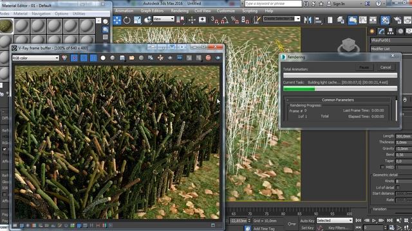Open the Graph Editors menu
The height and width of the screenshot is (231, 412).
coord(152,11)
